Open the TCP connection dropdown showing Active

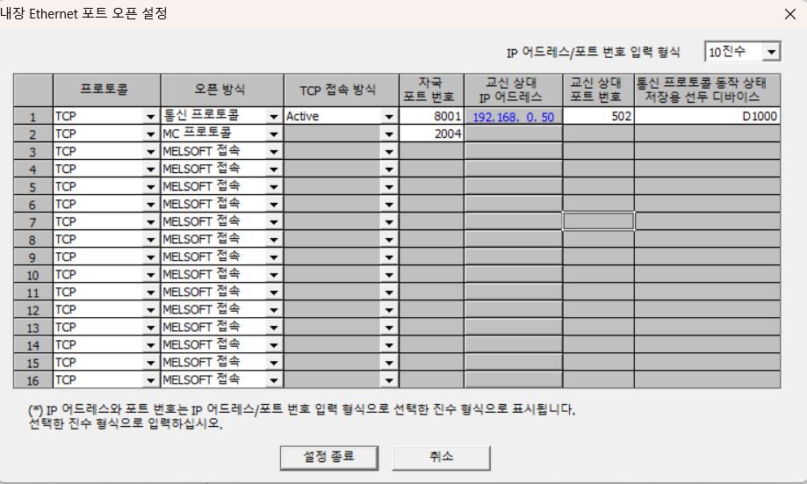click(389, 117)
